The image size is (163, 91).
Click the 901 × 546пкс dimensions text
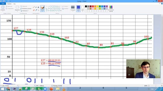point(40,86)
